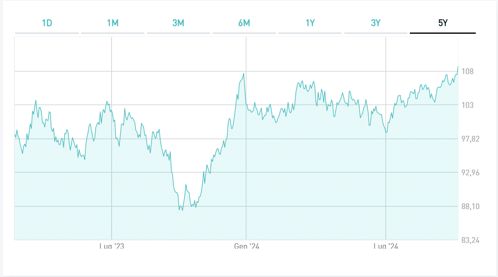The height and width of the screenshot is (277, 498).
Task: Switch to the 1Y tab
Action: click(x=310, y=23)
